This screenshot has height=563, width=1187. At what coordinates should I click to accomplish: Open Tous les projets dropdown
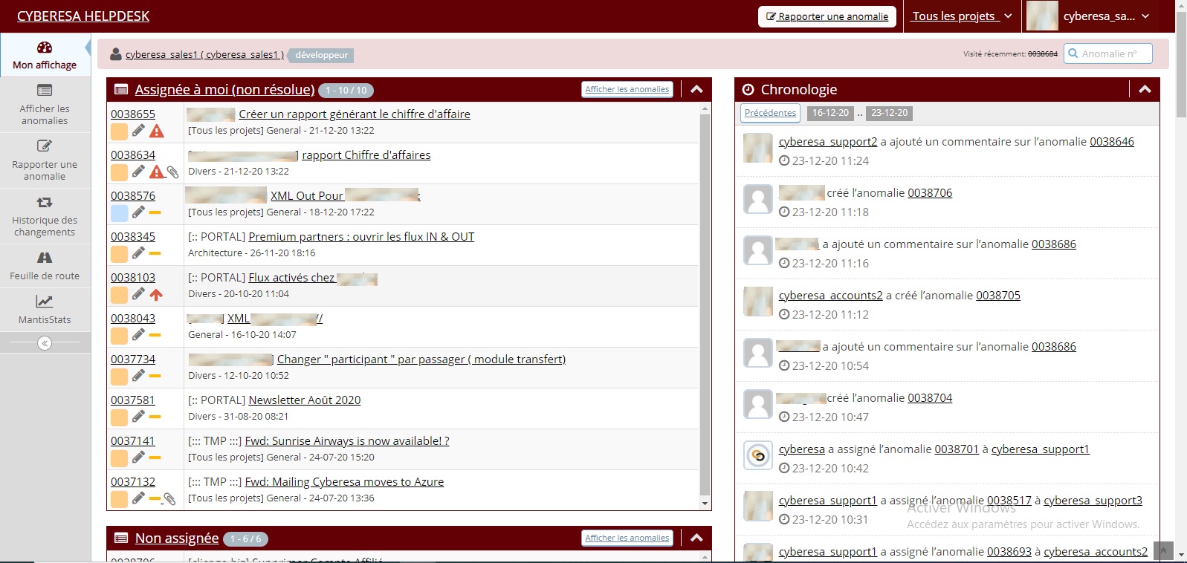[x=962, y=16]
